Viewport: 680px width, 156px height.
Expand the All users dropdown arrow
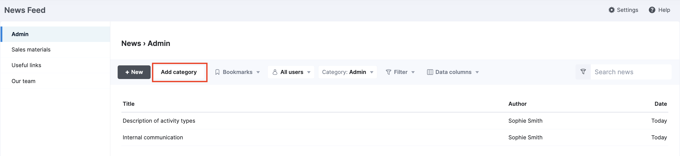[x=309, y=72]
